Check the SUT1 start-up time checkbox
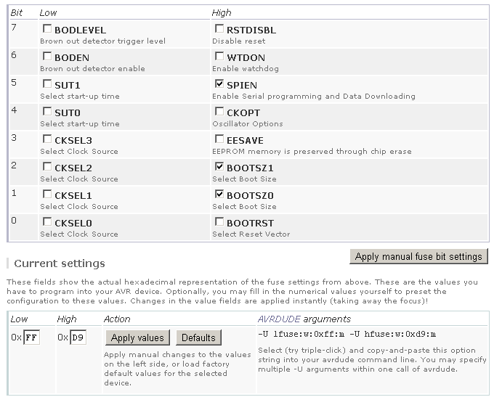This screenshot has height=405, width=502. click(x=47, y=85)
